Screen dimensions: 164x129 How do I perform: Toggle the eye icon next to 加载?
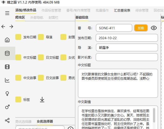(x=154, y=28)
